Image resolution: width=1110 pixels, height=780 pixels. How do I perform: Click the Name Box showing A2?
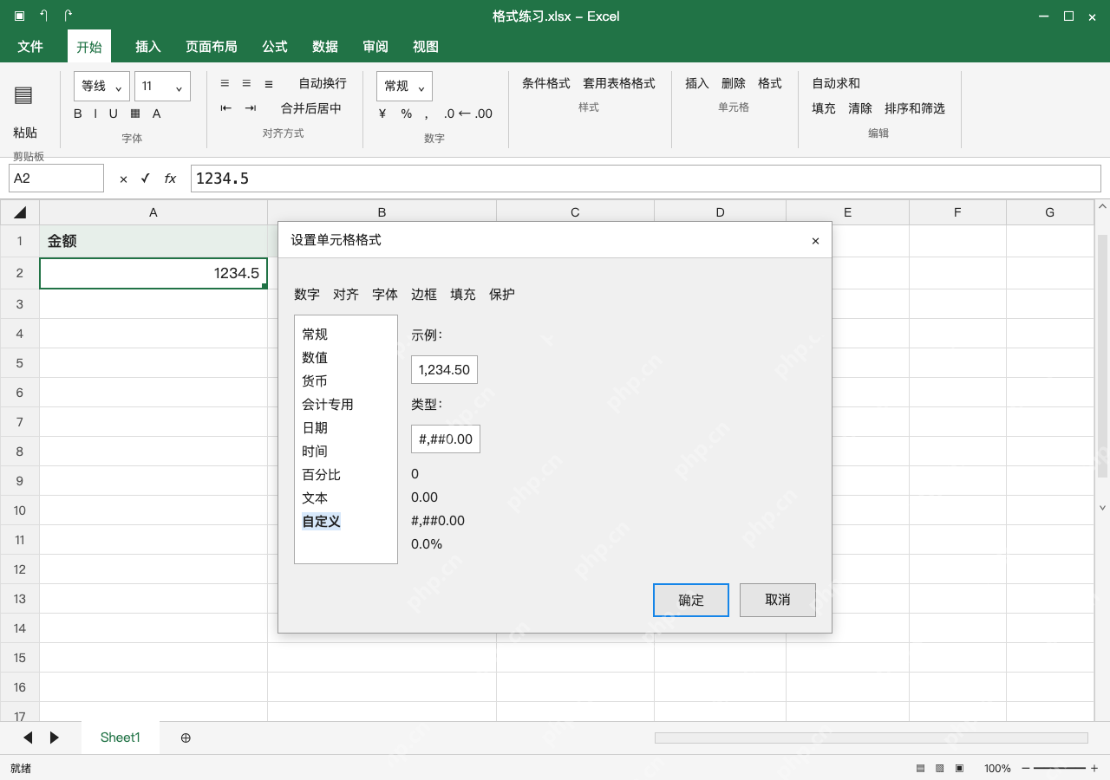point(56,179)
